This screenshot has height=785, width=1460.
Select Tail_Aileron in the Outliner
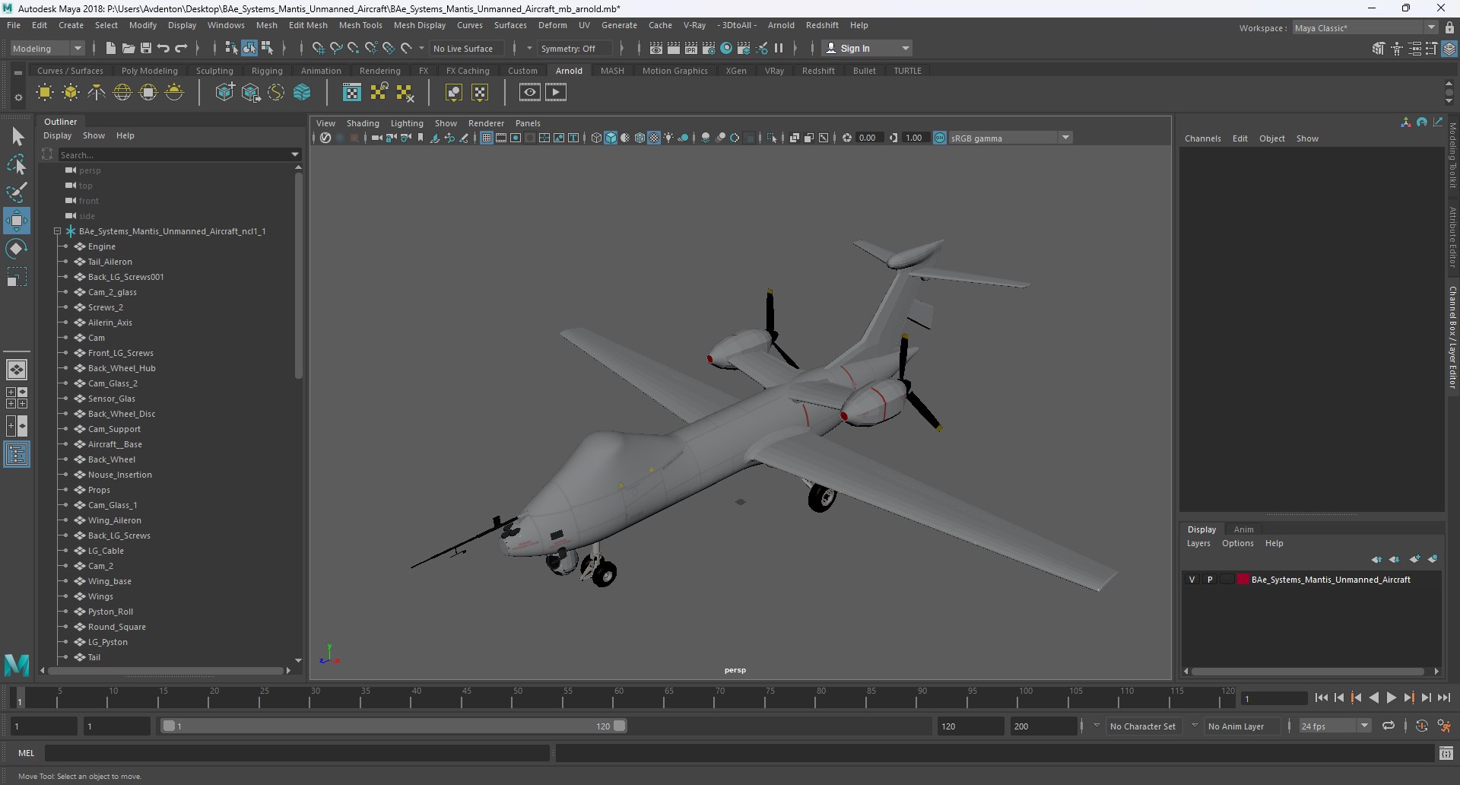coord(109,262)
